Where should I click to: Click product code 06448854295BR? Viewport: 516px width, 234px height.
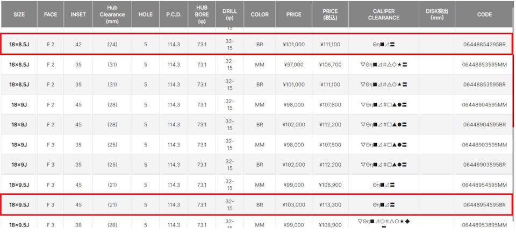tap(484, 44)
